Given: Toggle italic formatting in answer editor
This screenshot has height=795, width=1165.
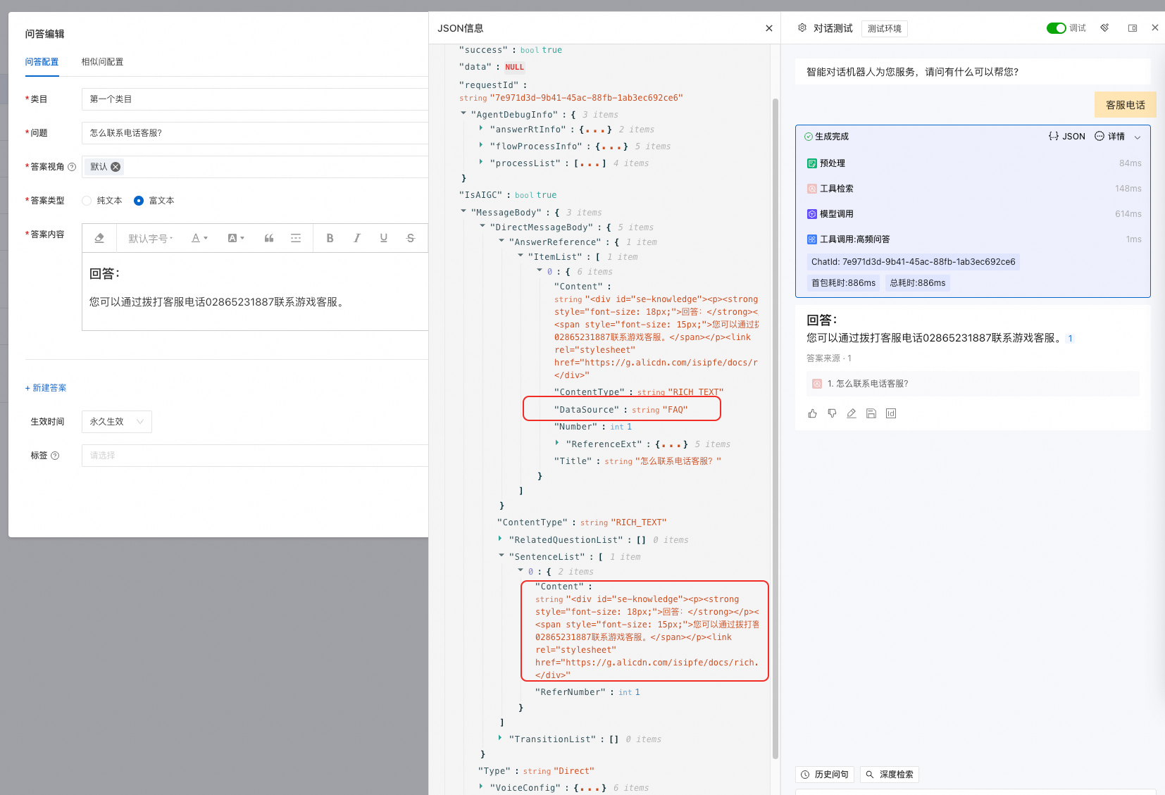Looking at the screenshot, I should click(x=357, y=238).
